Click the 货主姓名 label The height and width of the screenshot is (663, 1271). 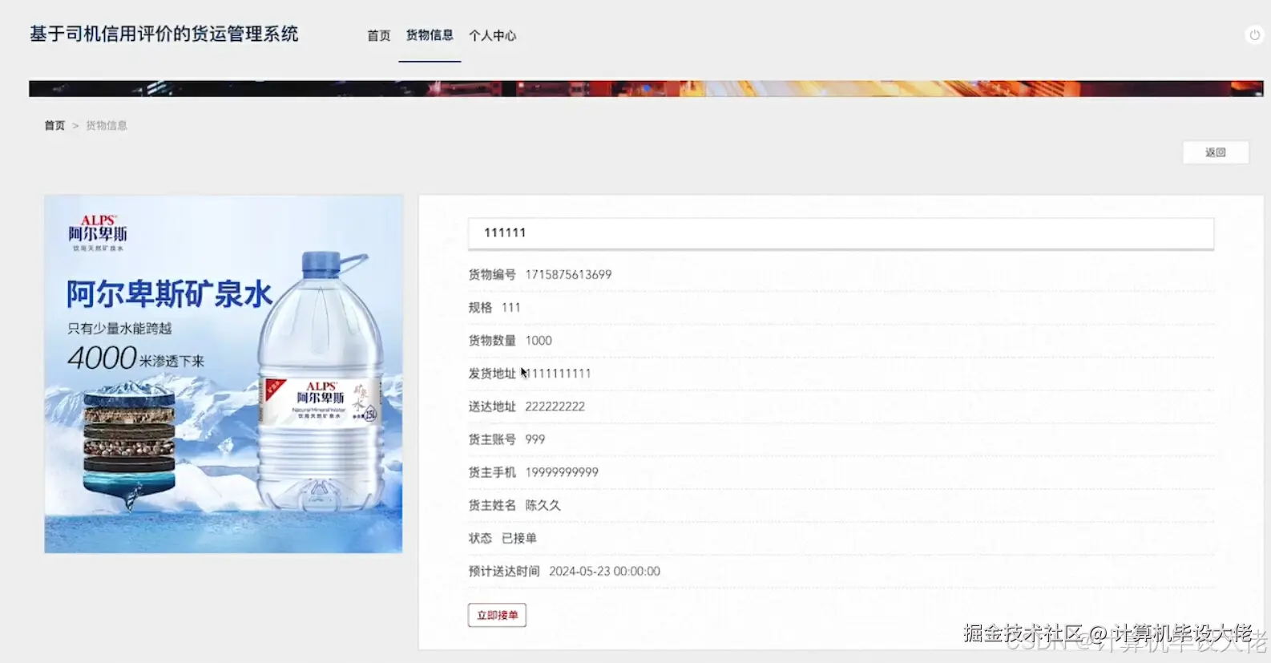[492, 505]
